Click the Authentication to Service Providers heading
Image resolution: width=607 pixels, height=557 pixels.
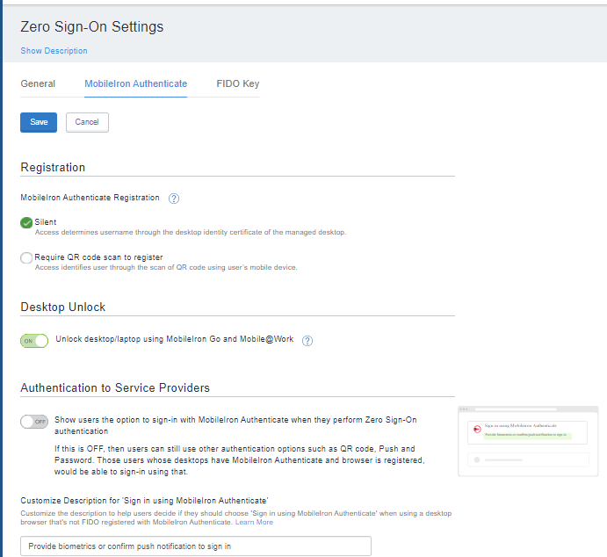coord(114,387)
